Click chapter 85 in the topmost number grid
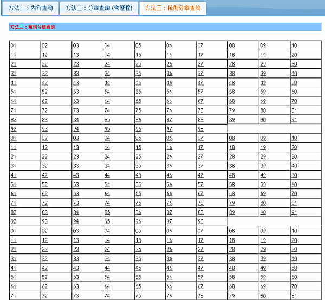Image resolution: width=325 pixels, height=300 pixels. (x=107, y=120)
